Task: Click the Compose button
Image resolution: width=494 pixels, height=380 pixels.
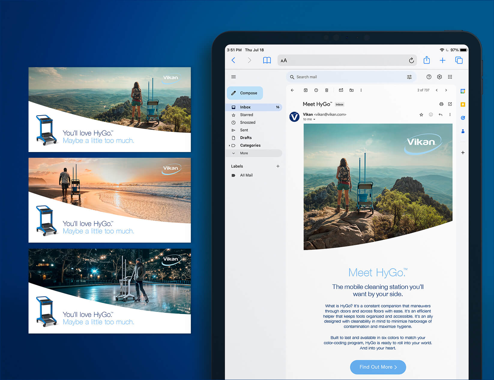Action: click(x=245, y=93)
